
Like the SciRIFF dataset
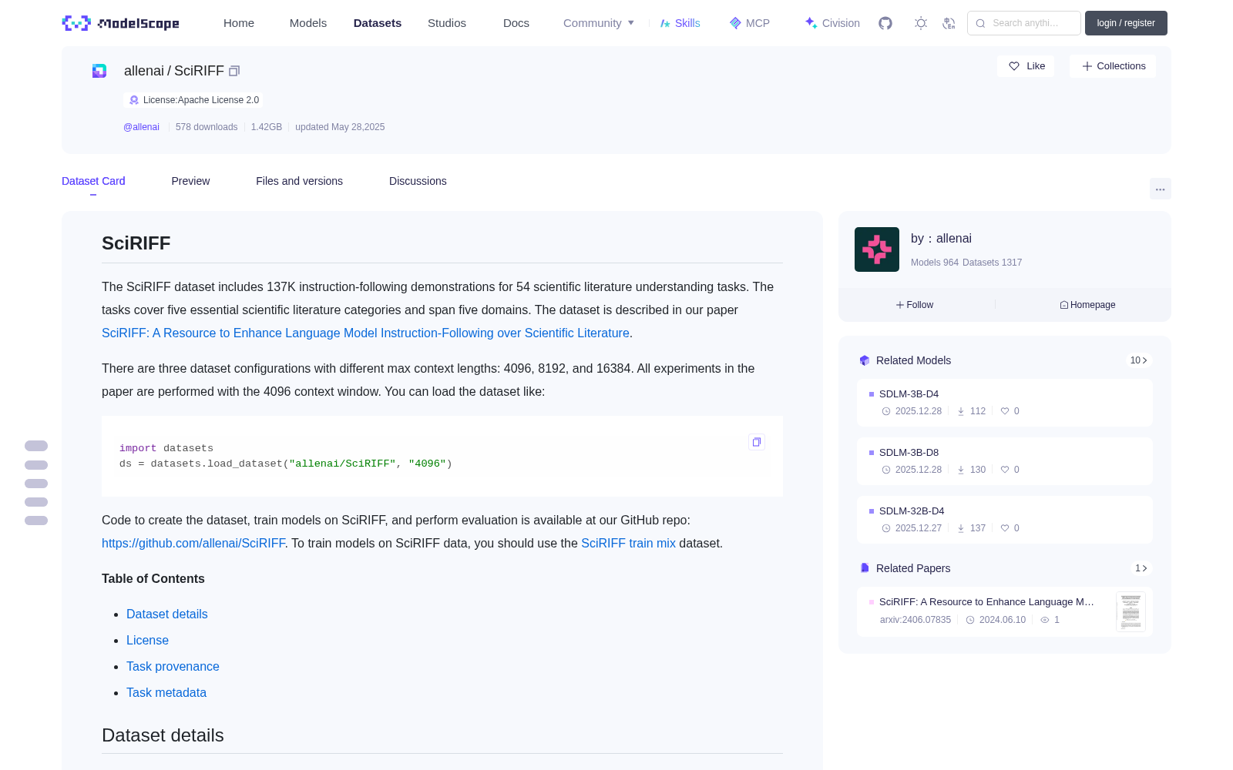click(x=1026, y=66)
